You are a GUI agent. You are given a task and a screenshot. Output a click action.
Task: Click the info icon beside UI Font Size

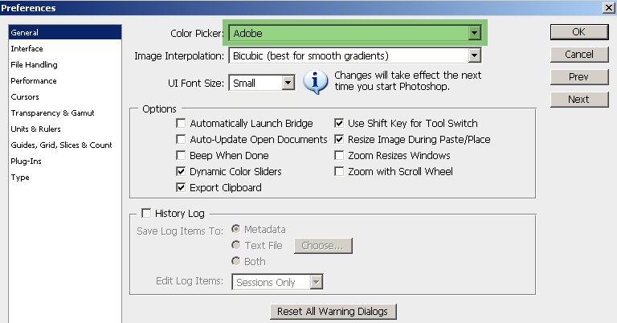click(317, 81)
